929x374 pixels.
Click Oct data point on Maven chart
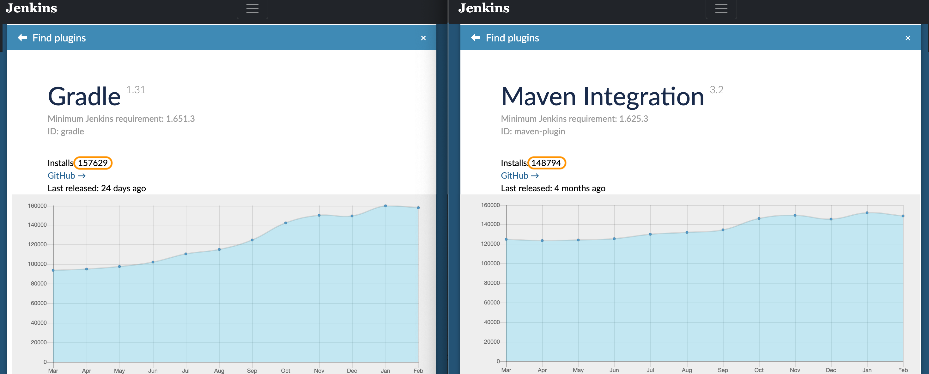click(759, 218)
